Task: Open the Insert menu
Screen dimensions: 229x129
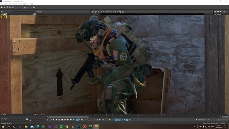Action: [15, 4]
